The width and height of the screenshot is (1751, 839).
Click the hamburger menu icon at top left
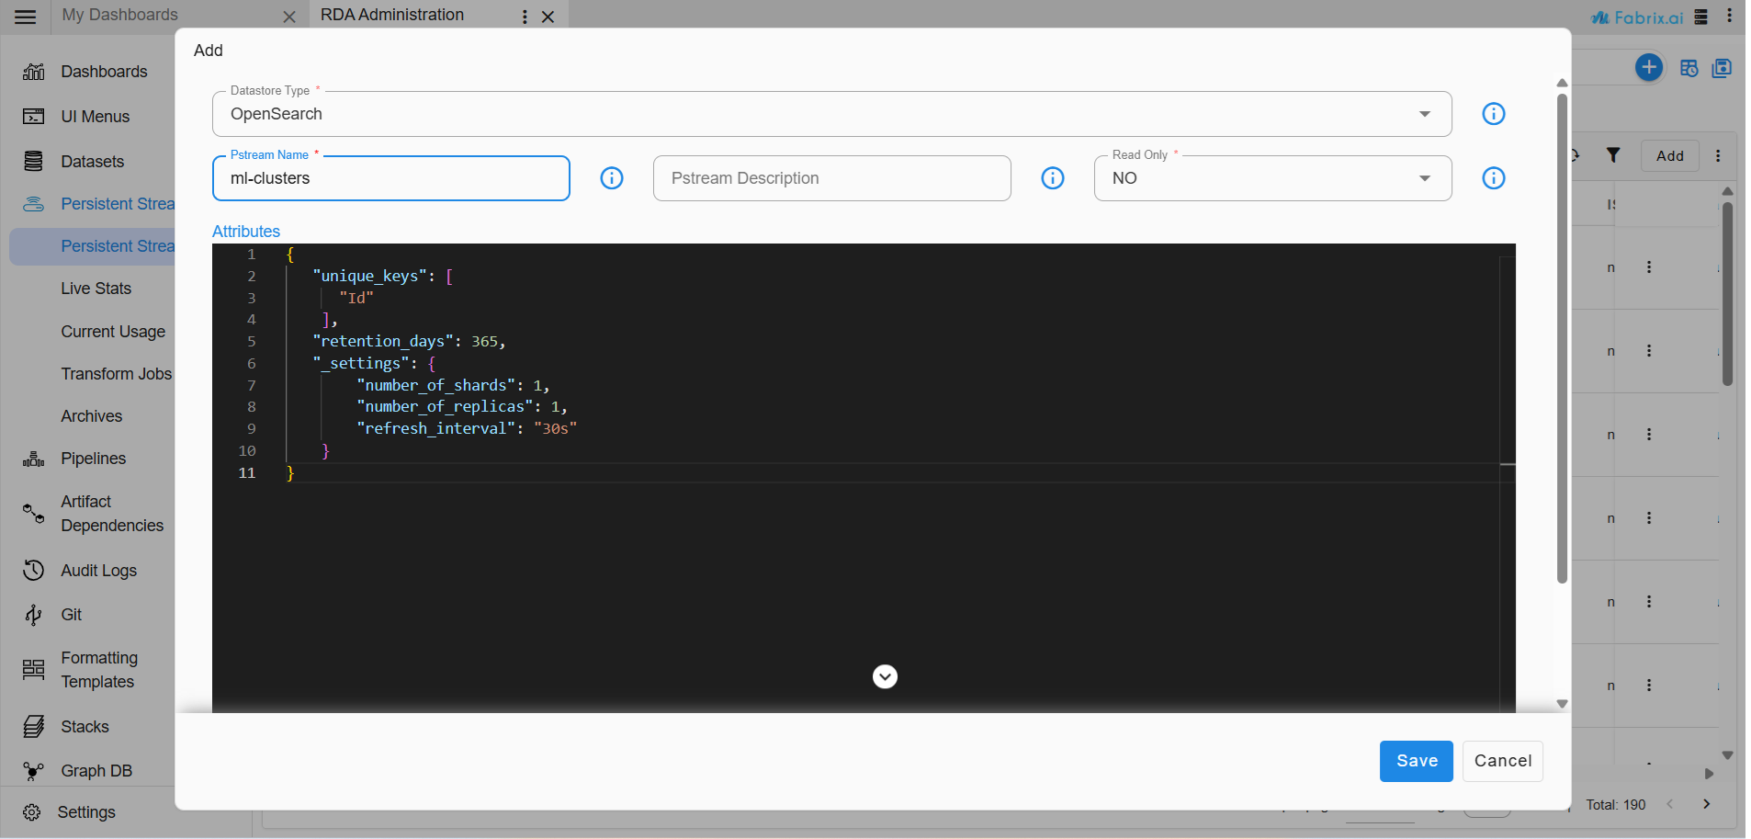click(x=26, y=17)
